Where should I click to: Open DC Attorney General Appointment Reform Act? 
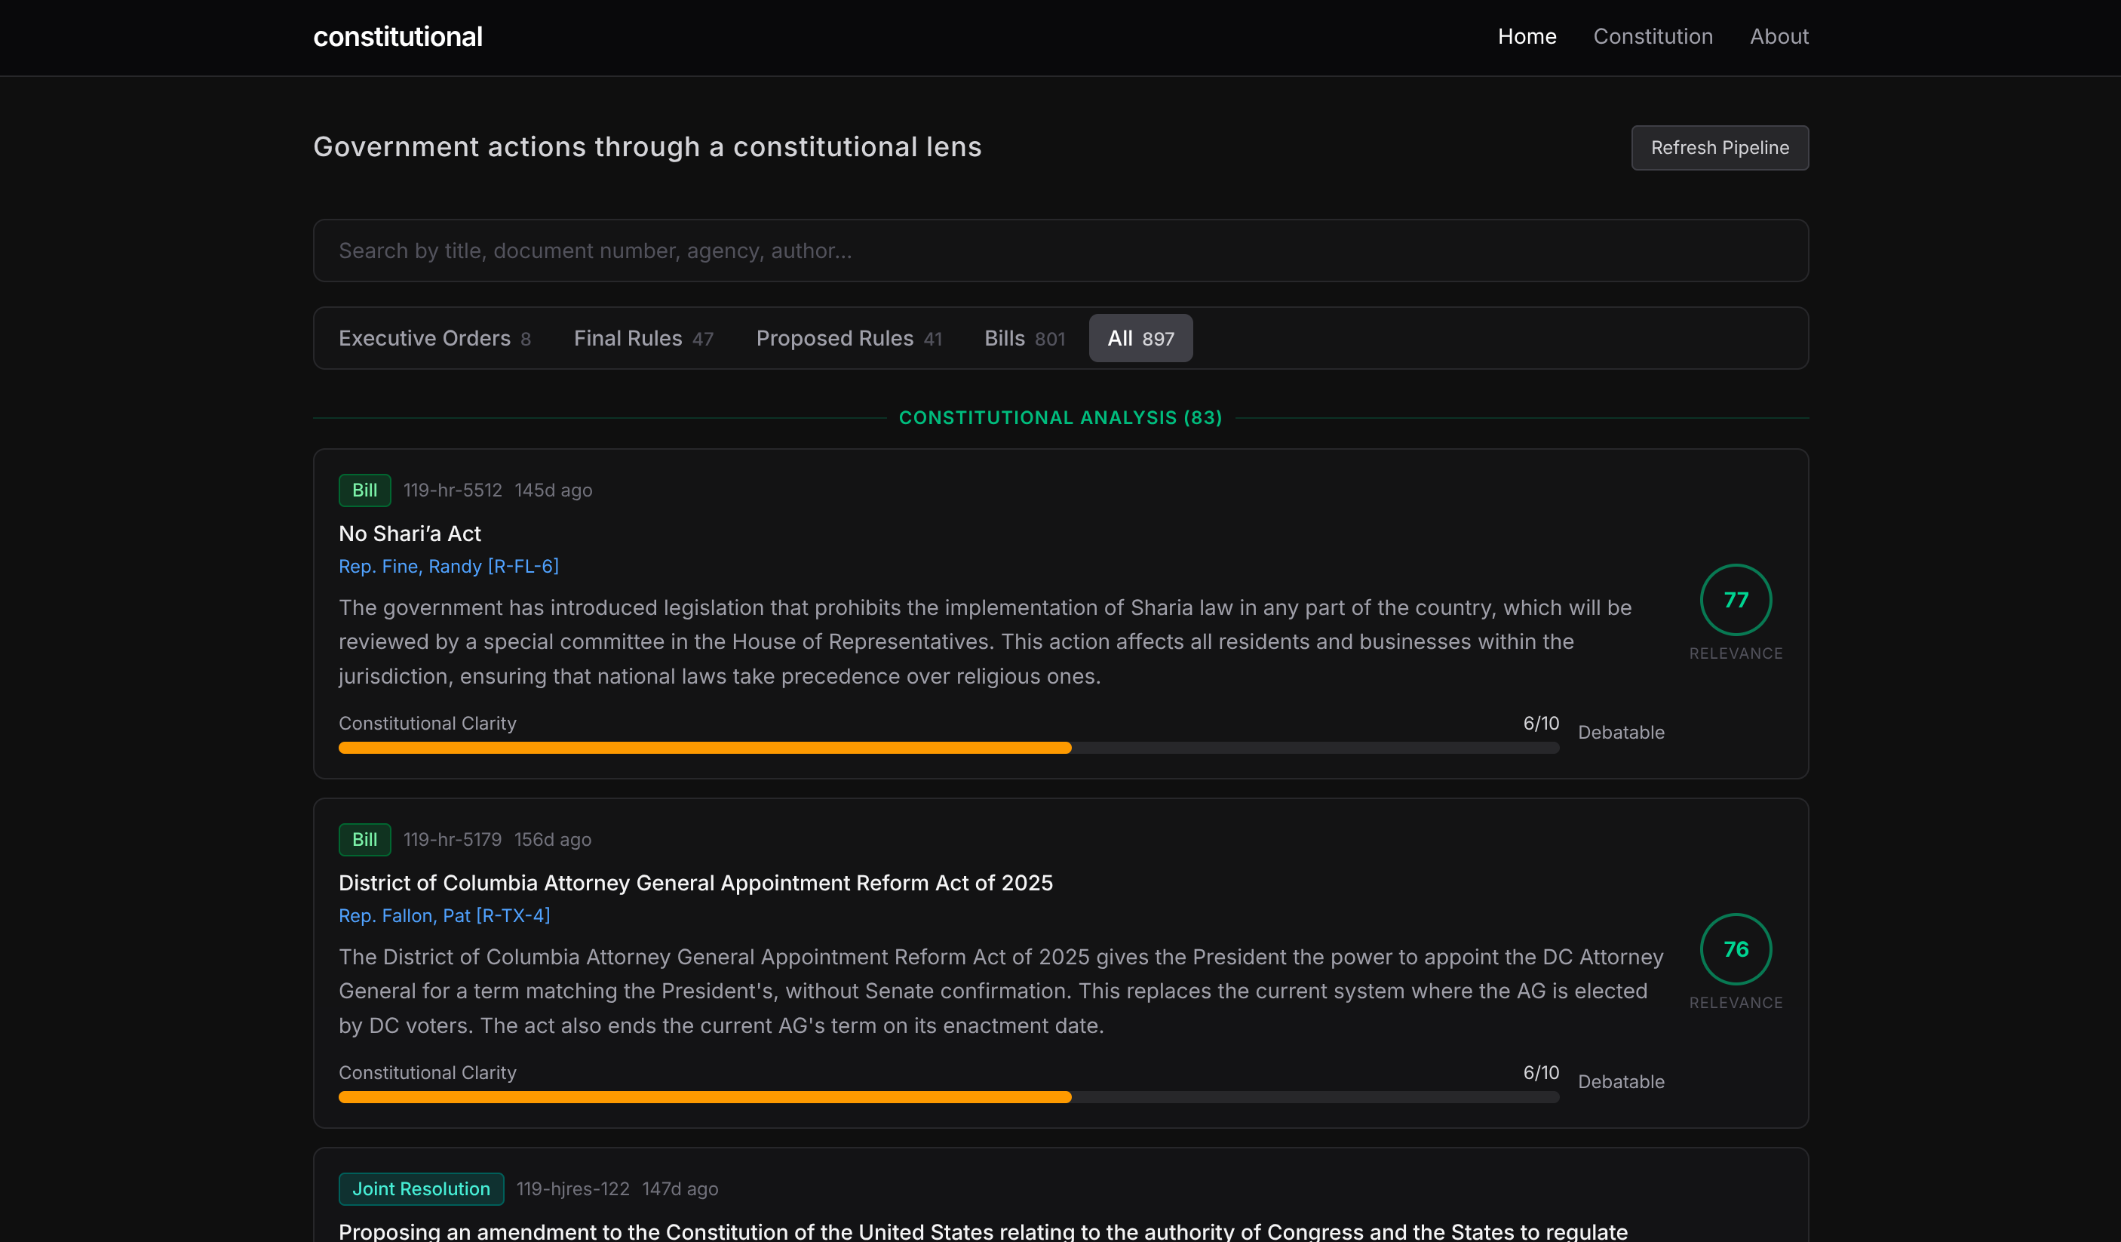point(695,884)
